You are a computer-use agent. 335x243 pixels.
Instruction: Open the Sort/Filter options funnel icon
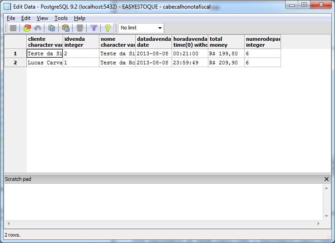[94, 28]
